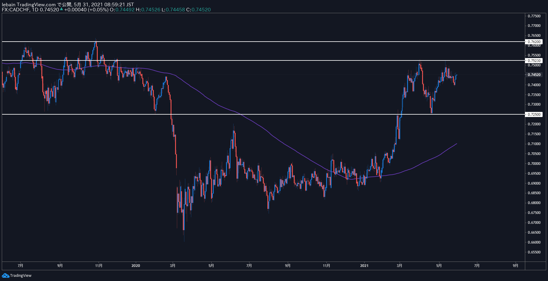This screenshot has width=548, height=281.
Task: Click the 2021 time axis label
Action: 364,265
